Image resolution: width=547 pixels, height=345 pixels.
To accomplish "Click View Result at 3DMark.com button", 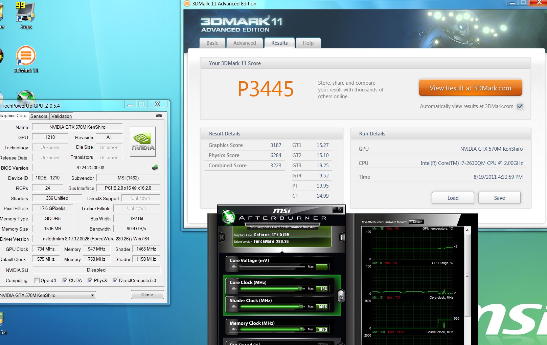I will click(470, 88).
